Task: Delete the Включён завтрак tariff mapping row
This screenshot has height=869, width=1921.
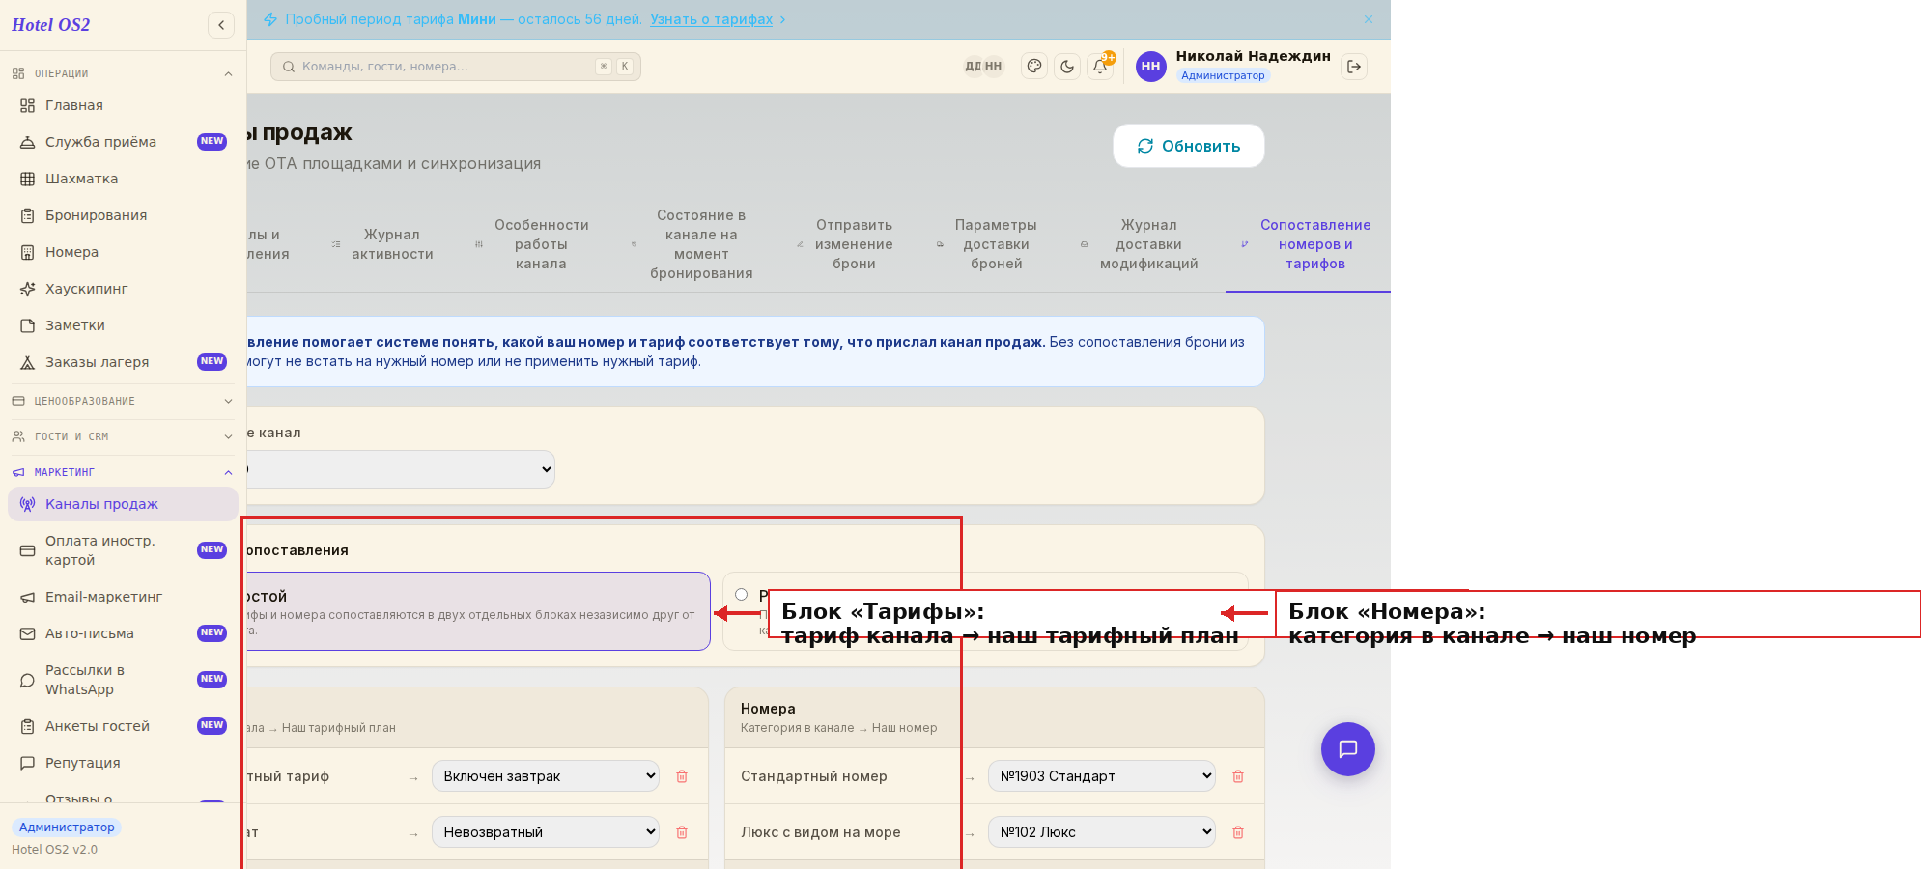Action: pos(682,776)
